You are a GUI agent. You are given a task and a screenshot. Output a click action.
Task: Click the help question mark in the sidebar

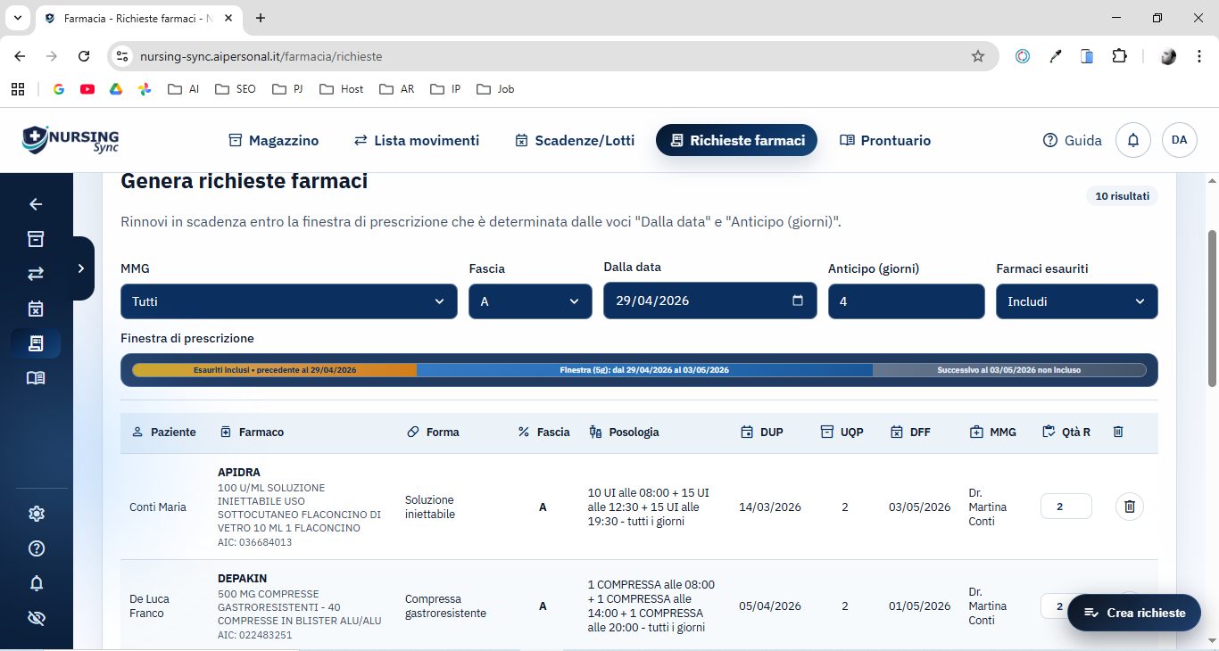[37, 548]
